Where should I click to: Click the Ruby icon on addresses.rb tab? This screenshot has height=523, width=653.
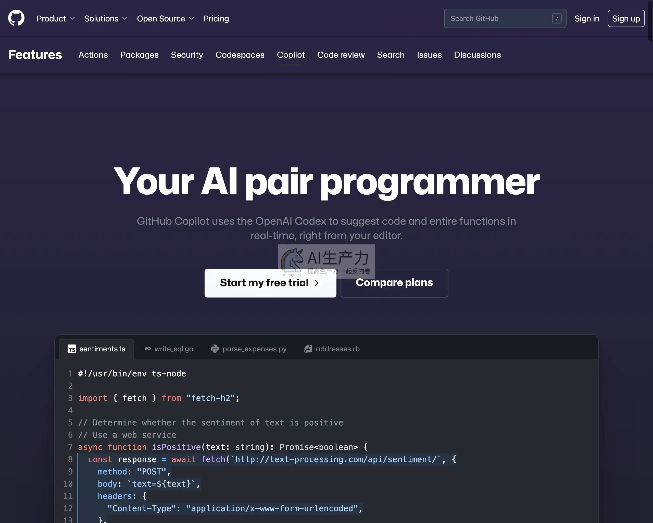point(308,349)
